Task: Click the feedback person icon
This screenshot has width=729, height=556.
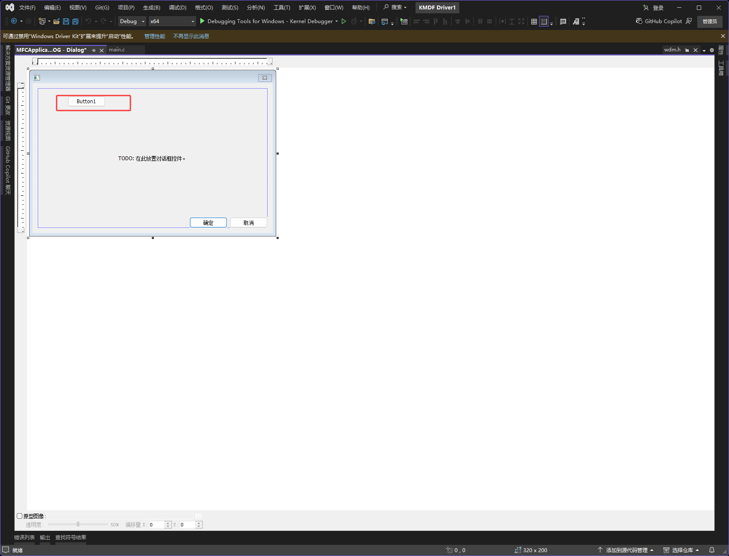Action: (x=689, y=21)
